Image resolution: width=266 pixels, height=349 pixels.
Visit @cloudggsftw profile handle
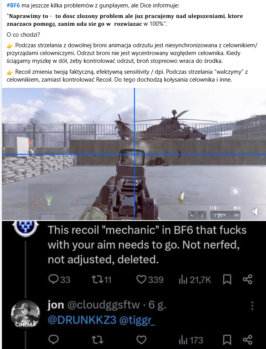tap(103, 305)
